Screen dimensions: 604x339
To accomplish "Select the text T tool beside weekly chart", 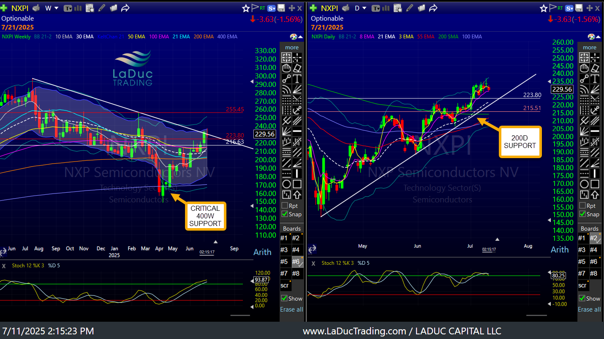I will (297, 78).
